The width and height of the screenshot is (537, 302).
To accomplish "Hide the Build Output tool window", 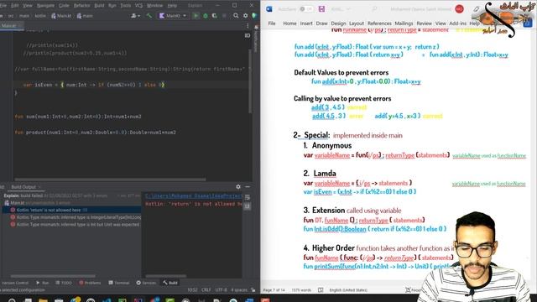I will [248, 186].
